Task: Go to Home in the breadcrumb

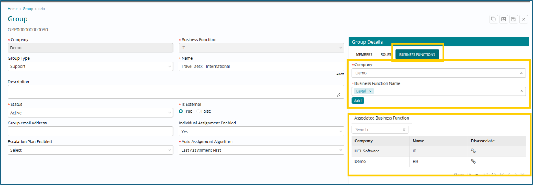Action: tap(13, 9)
